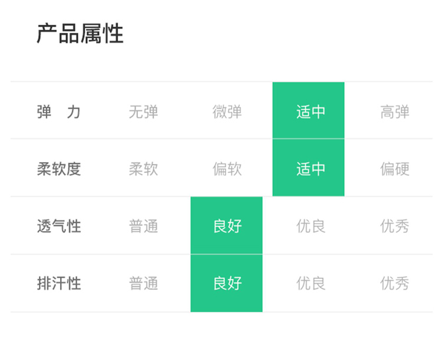Choose 优良 in the 排汗性 row
This screenshot has width=442, height=351.
coord(311,284)
